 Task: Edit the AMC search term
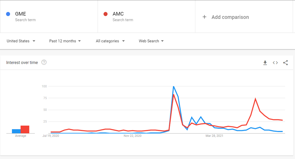click(118, 14)
